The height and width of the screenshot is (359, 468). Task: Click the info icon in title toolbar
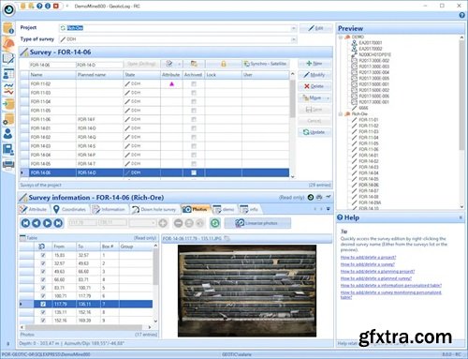(x=48, y=6)
